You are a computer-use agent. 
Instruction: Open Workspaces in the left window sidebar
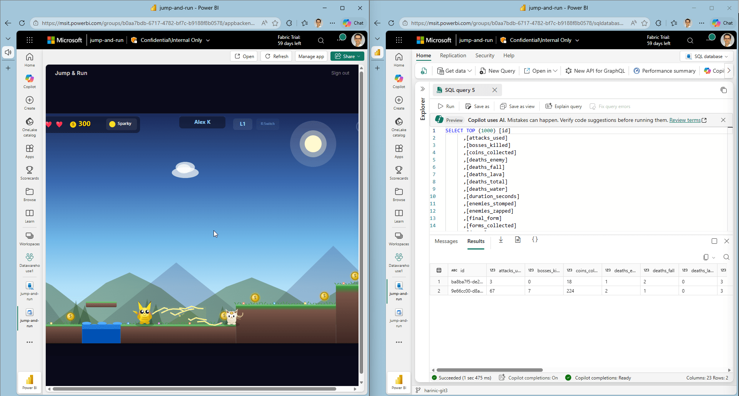click(x=30, y=239)
